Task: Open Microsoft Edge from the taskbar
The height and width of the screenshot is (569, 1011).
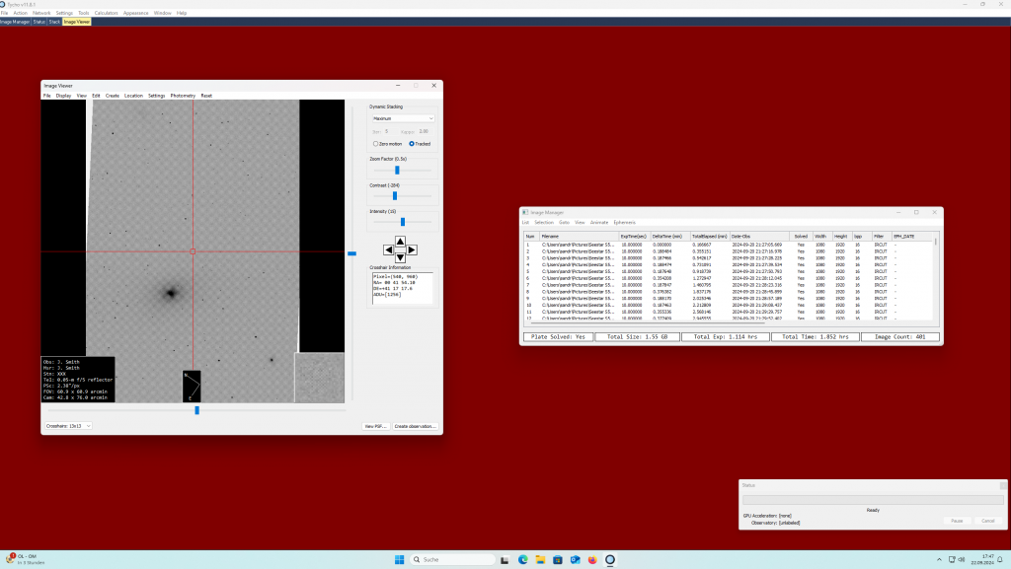Action: 523,559
